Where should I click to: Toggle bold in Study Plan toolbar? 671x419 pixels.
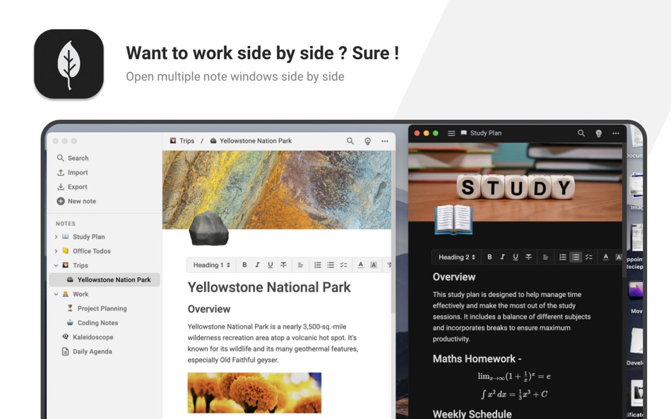tap(489, 257)
